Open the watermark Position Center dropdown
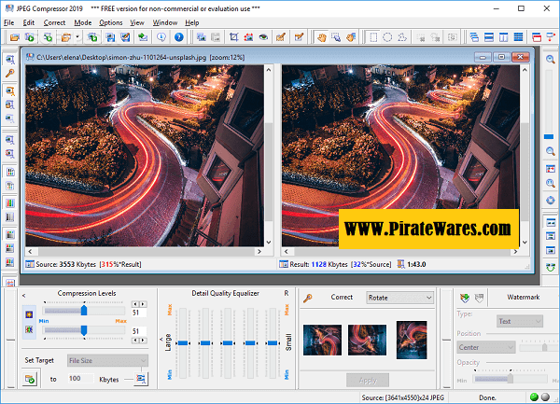The width and height of the screenshot is (560, 404). pyautogui.click(x=486, y=347)
